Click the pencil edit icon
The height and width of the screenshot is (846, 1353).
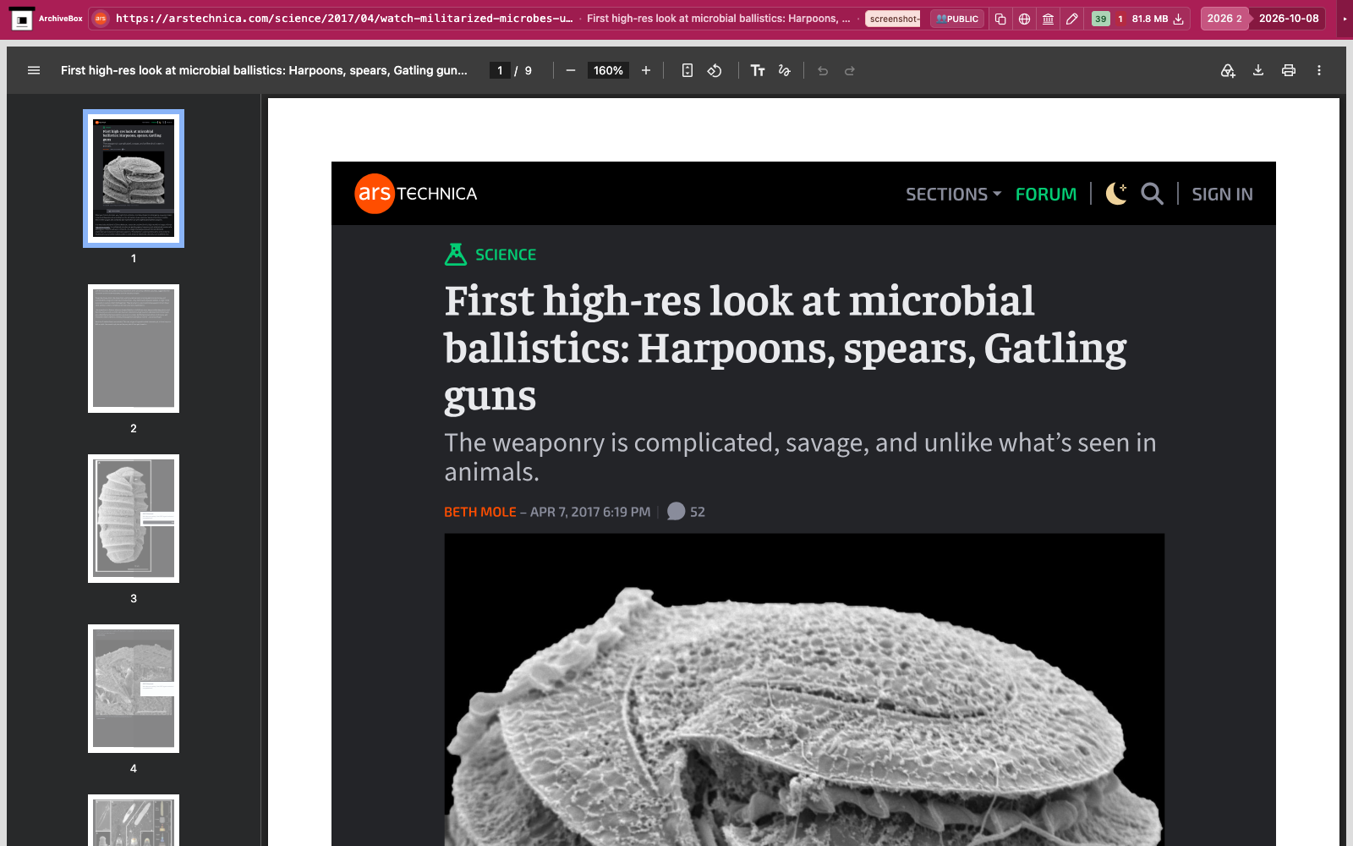[x=1071, y=19]
